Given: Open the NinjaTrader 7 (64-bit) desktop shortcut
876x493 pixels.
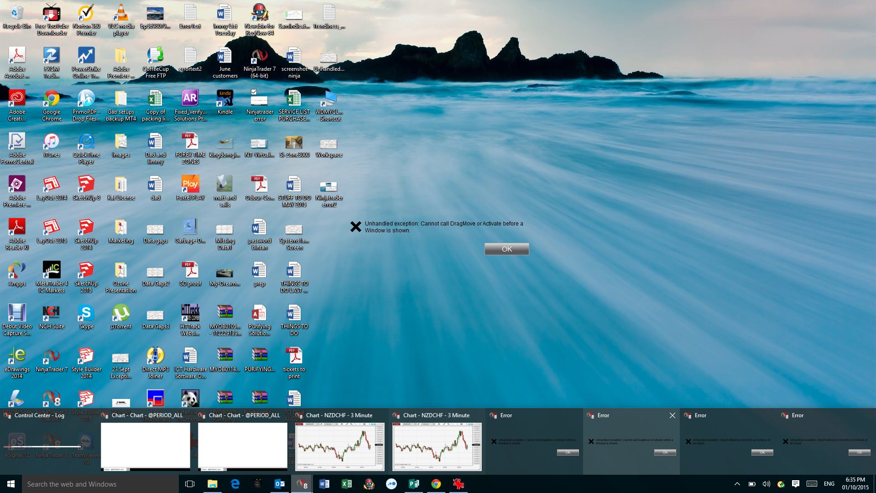Looking at the screenshot, I should [x=259, y=57].
